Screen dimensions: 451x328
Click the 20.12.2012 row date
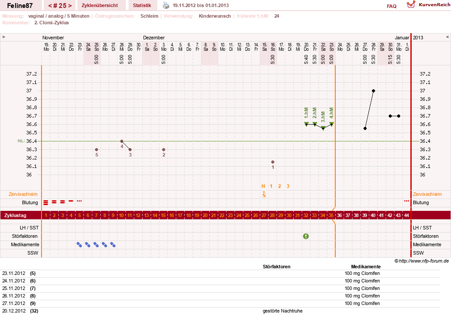[14, 311]
